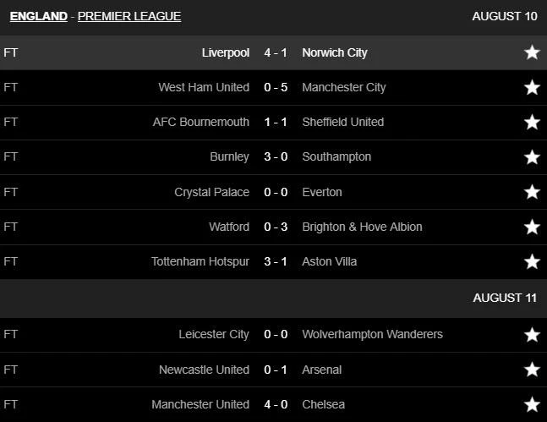547x422 pixels.
Task: Favorite the Watford vs Brighton match
Action: [x=532, y=227]
